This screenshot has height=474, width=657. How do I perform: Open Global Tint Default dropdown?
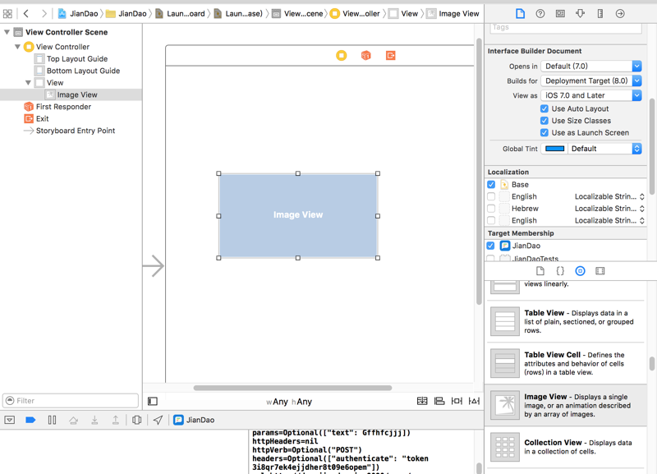[604, 149]
